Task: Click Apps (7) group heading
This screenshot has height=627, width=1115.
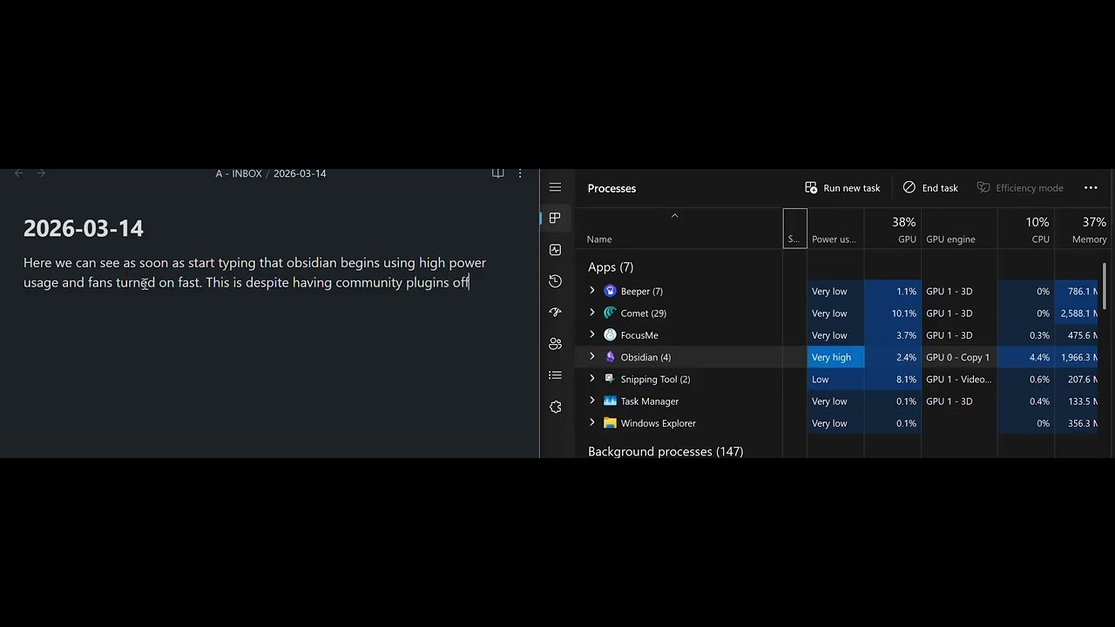Action: point(611,267)
